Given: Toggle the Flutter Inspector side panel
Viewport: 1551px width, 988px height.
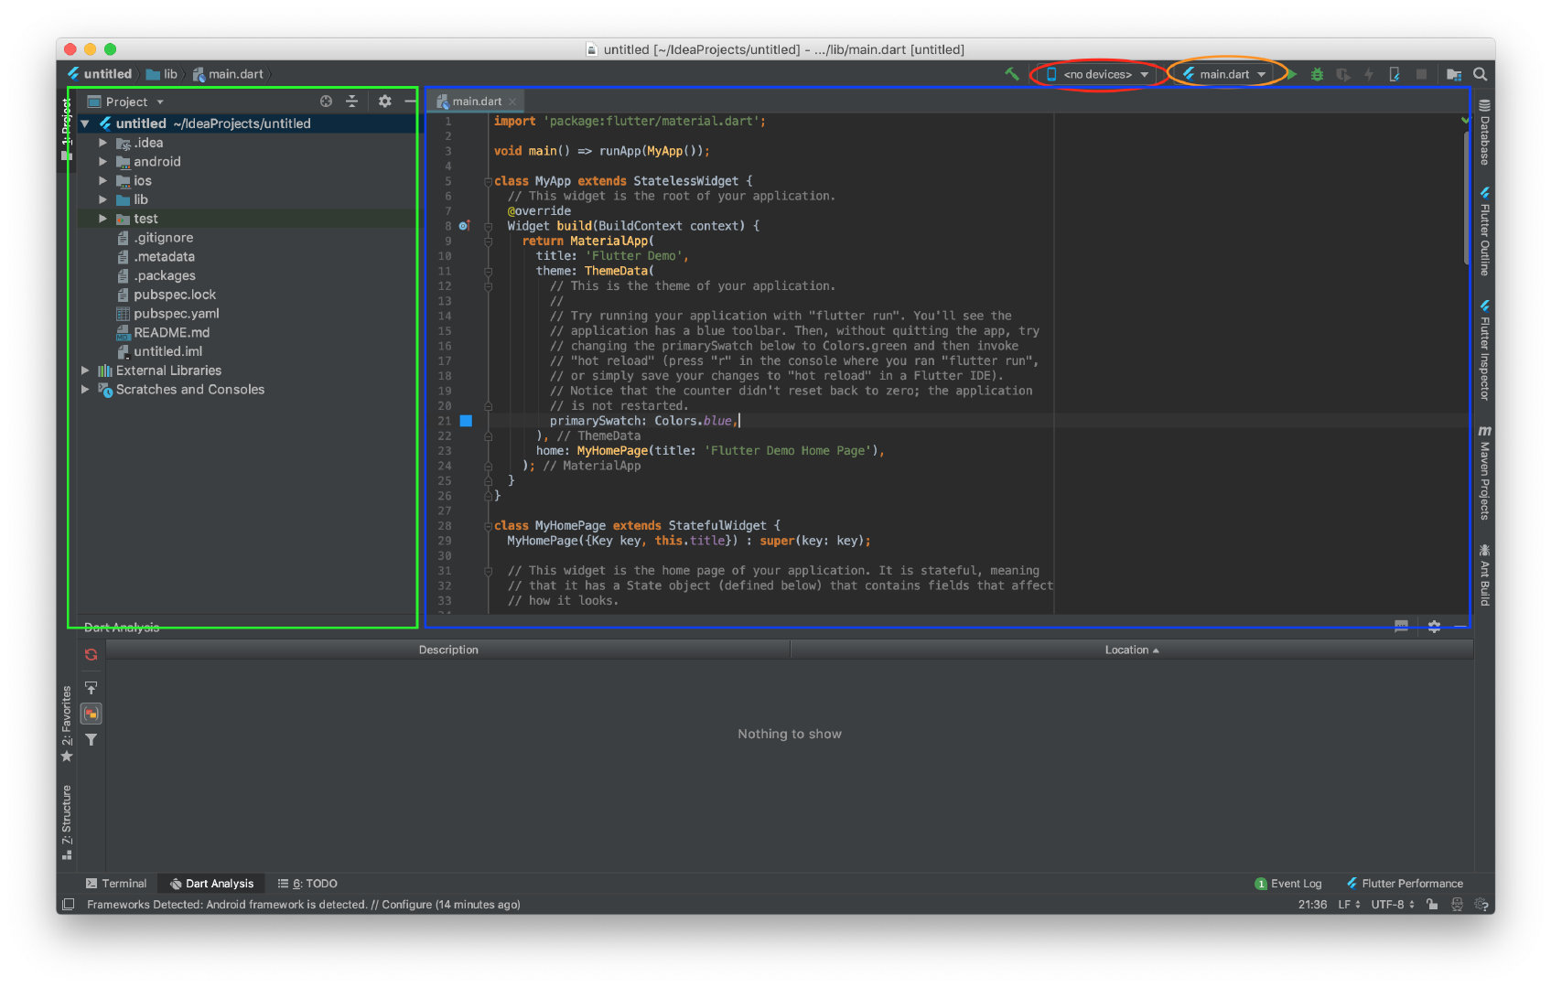Looking at the screenshot, I should tap(1484, 350).
